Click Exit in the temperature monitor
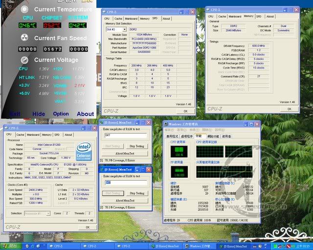Image resolution: width=313 pixels, height=250 pixels. click(15, 114)
